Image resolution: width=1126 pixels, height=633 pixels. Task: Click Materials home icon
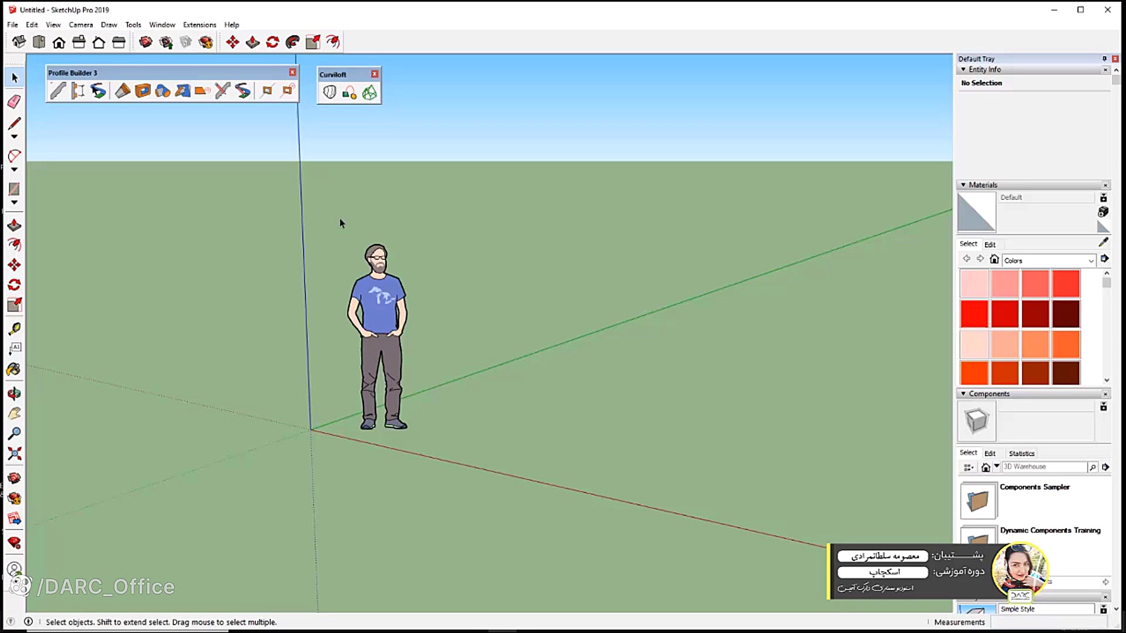994,259
